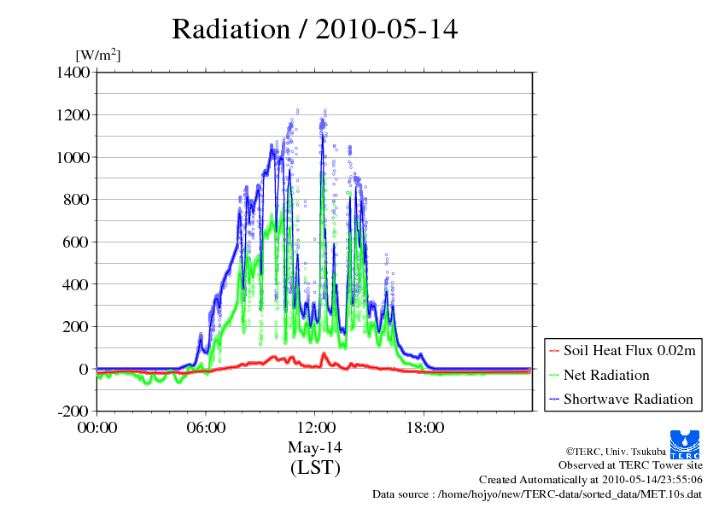Viewport: 719px width, 508px height.
Task: Click the x-axis label 06:00
Action: (206, 428)
